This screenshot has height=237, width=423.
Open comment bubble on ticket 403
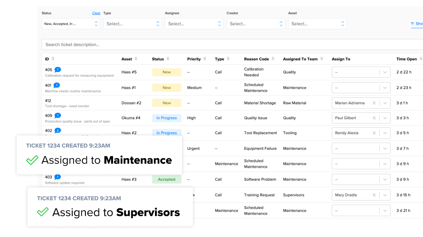click(58, 177)
